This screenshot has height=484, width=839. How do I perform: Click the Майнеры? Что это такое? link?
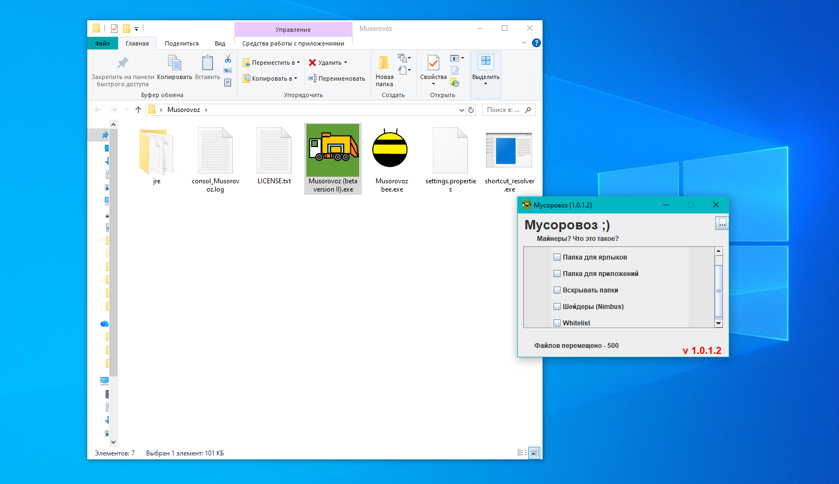tap(578, 238)
